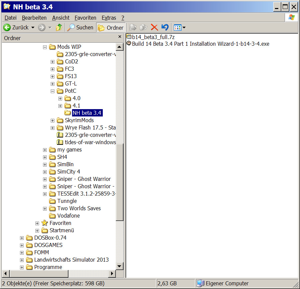Image resolution: width=300 pixels, height=289 pixels.
Task: Open the Extras menu
Action: (109, 18)
